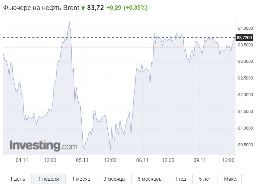The height and width of the screenshot is (188, 257).
Task: Click the +0,29 (+0,35%) change value
Action: pos(127,8)
